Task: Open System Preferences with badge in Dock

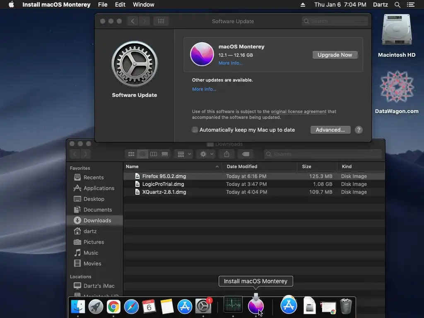Action: (203, 307)
